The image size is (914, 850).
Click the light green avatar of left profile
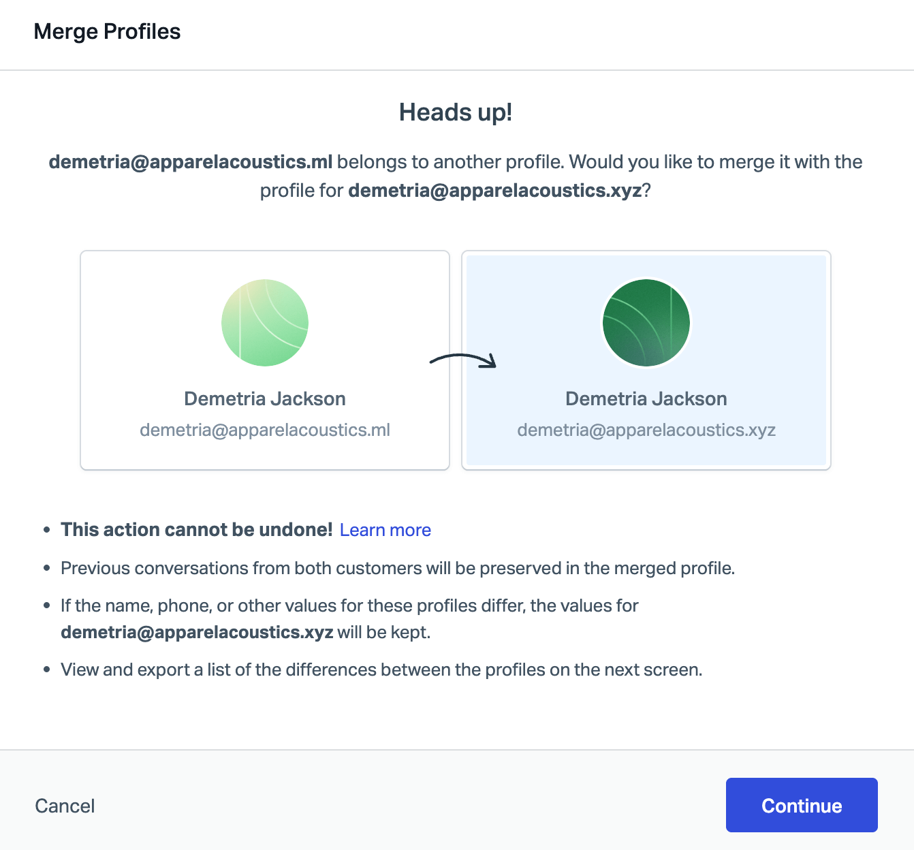pyautogui.click(x=265, y=323)
